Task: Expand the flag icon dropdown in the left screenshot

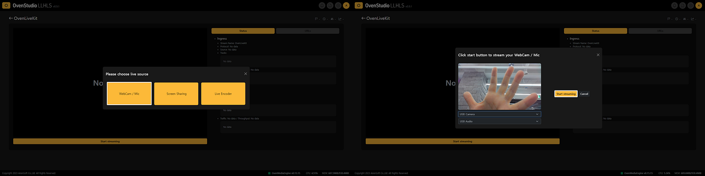Action: (317, 19)
